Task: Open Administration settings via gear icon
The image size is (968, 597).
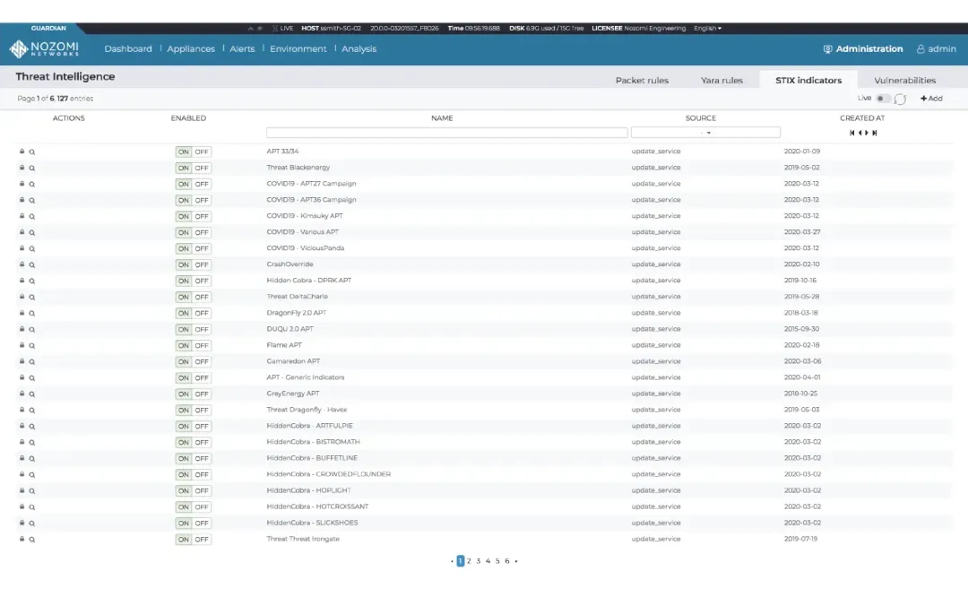Action: tap(827, 49)
